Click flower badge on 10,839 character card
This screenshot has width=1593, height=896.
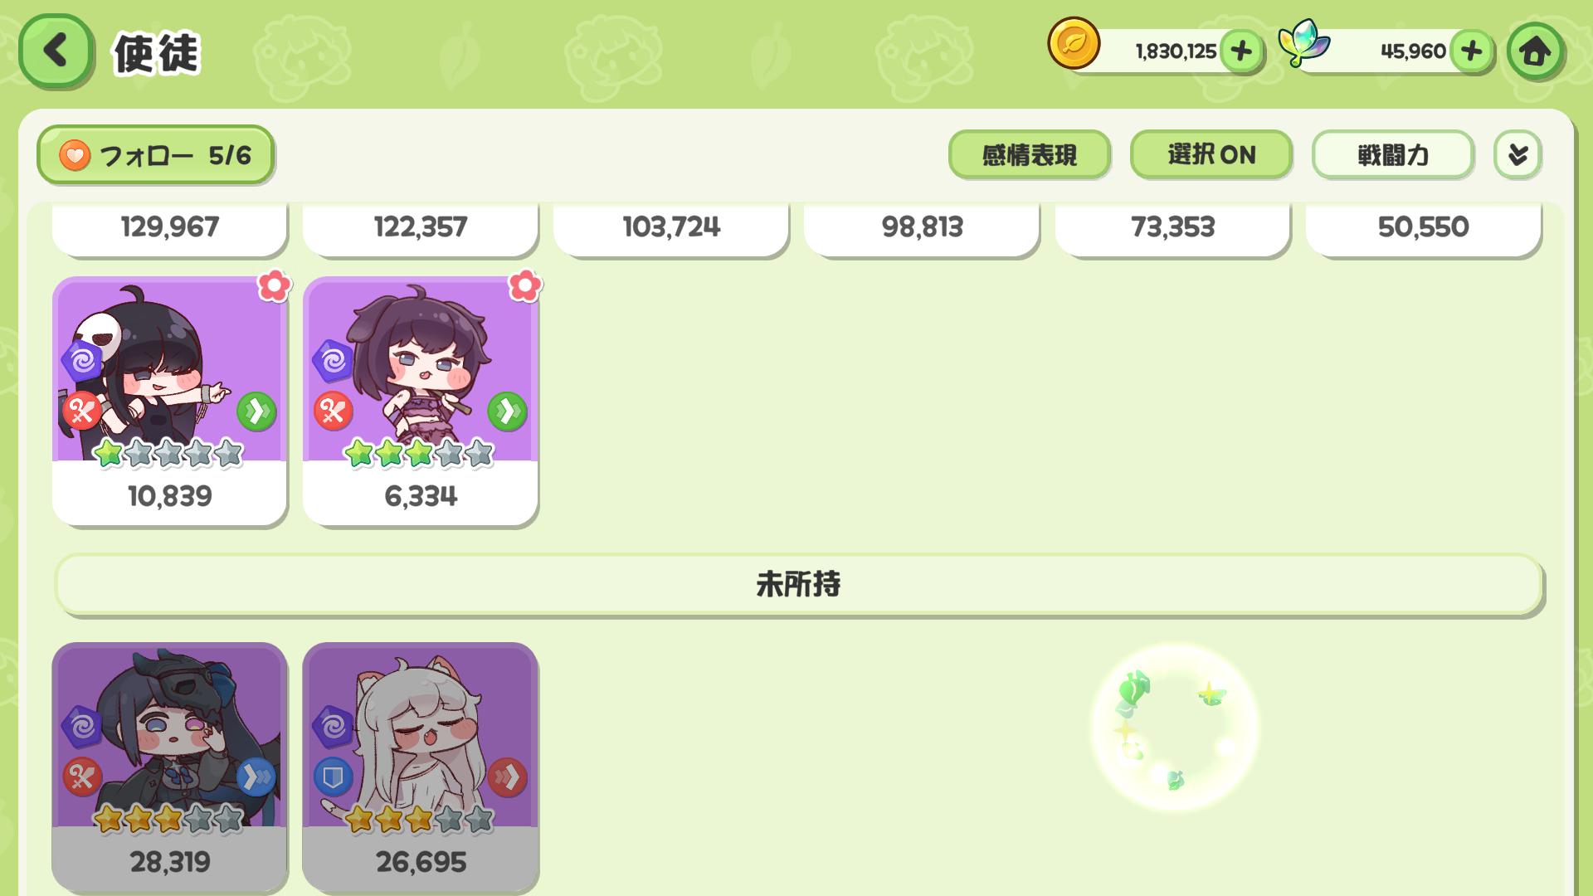pos(274,285)
